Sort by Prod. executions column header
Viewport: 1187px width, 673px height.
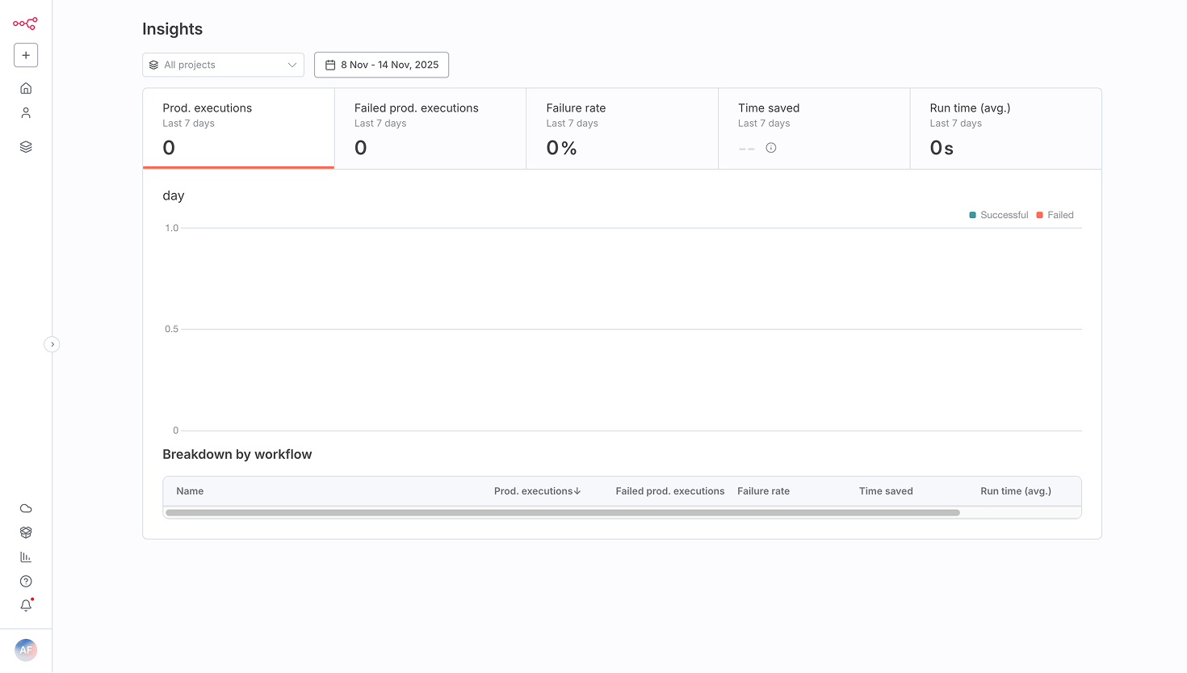[537, 491]
